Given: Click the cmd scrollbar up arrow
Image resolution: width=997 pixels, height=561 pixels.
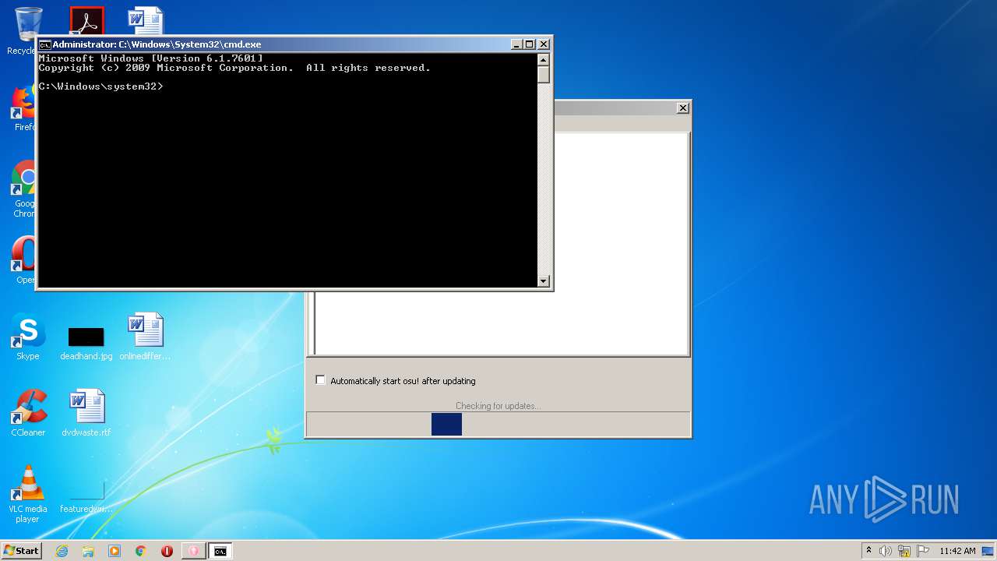Looking at the screenshot, I should pyautogui.click(x=544, y=59).
